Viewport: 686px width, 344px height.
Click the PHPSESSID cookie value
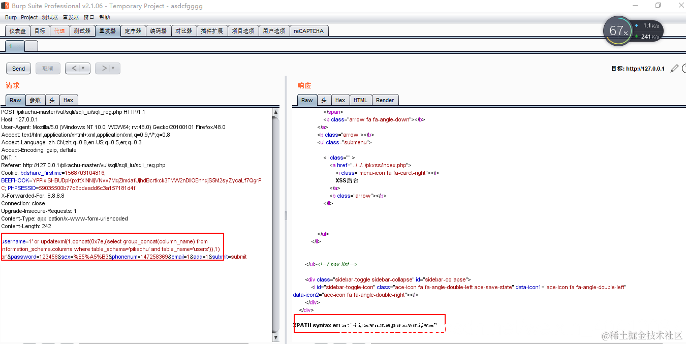click(87, 188)
